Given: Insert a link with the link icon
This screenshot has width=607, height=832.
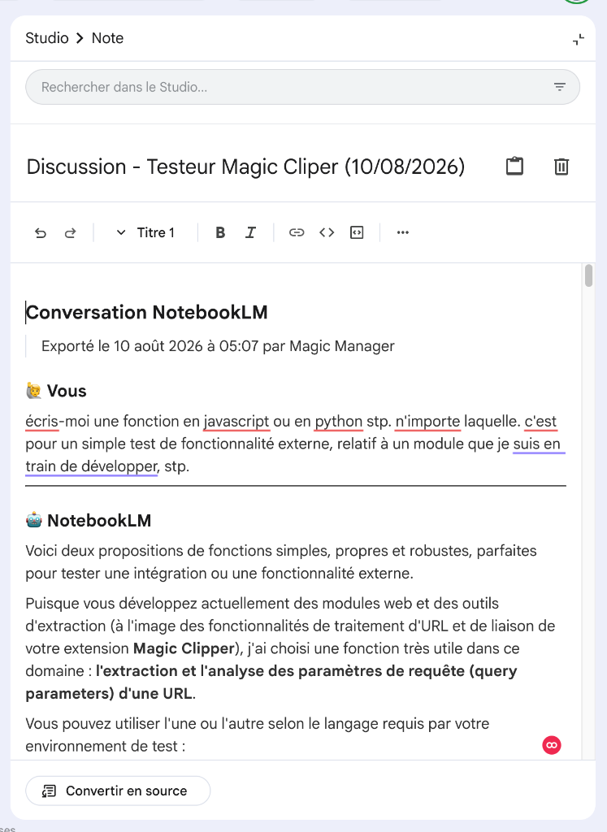Looking at the screenshot, I should 297,232.
